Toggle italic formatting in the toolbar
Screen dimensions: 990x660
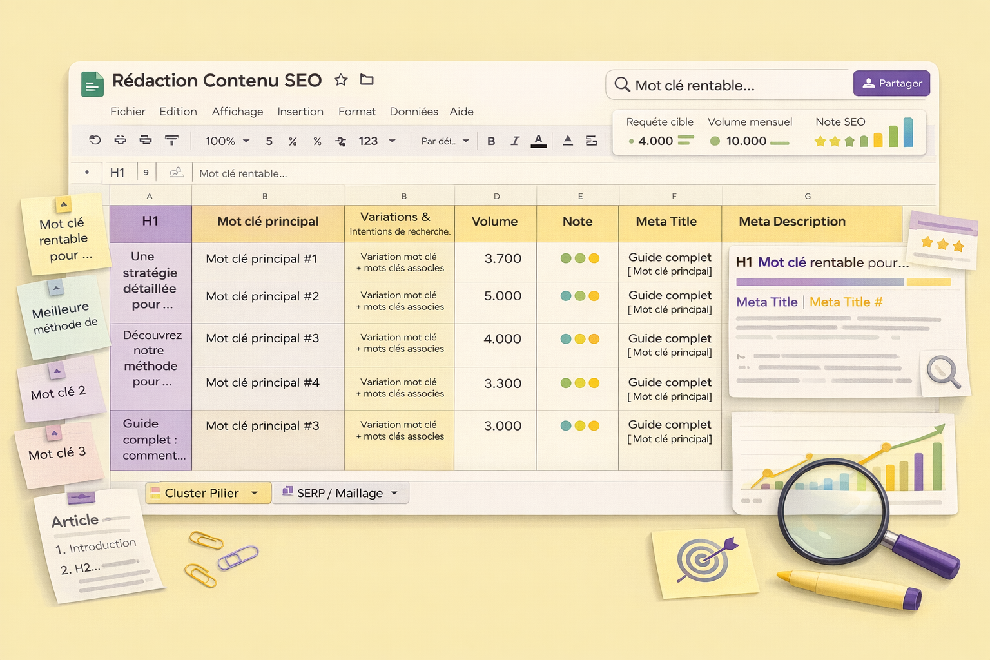(x=514, y=141)
